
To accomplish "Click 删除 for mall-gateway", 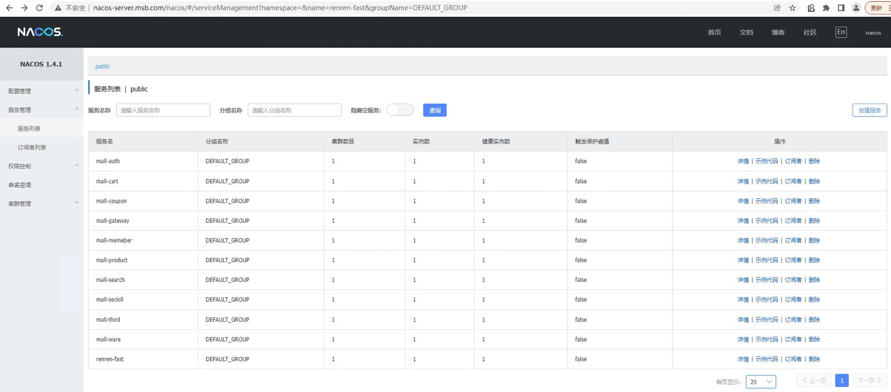I will point(814,220).
